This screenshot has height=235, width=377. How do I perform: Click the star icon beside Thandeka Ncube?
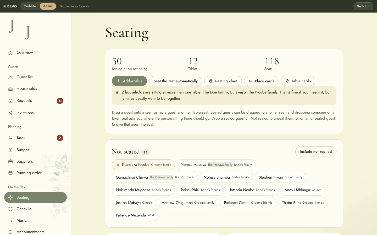118,165
